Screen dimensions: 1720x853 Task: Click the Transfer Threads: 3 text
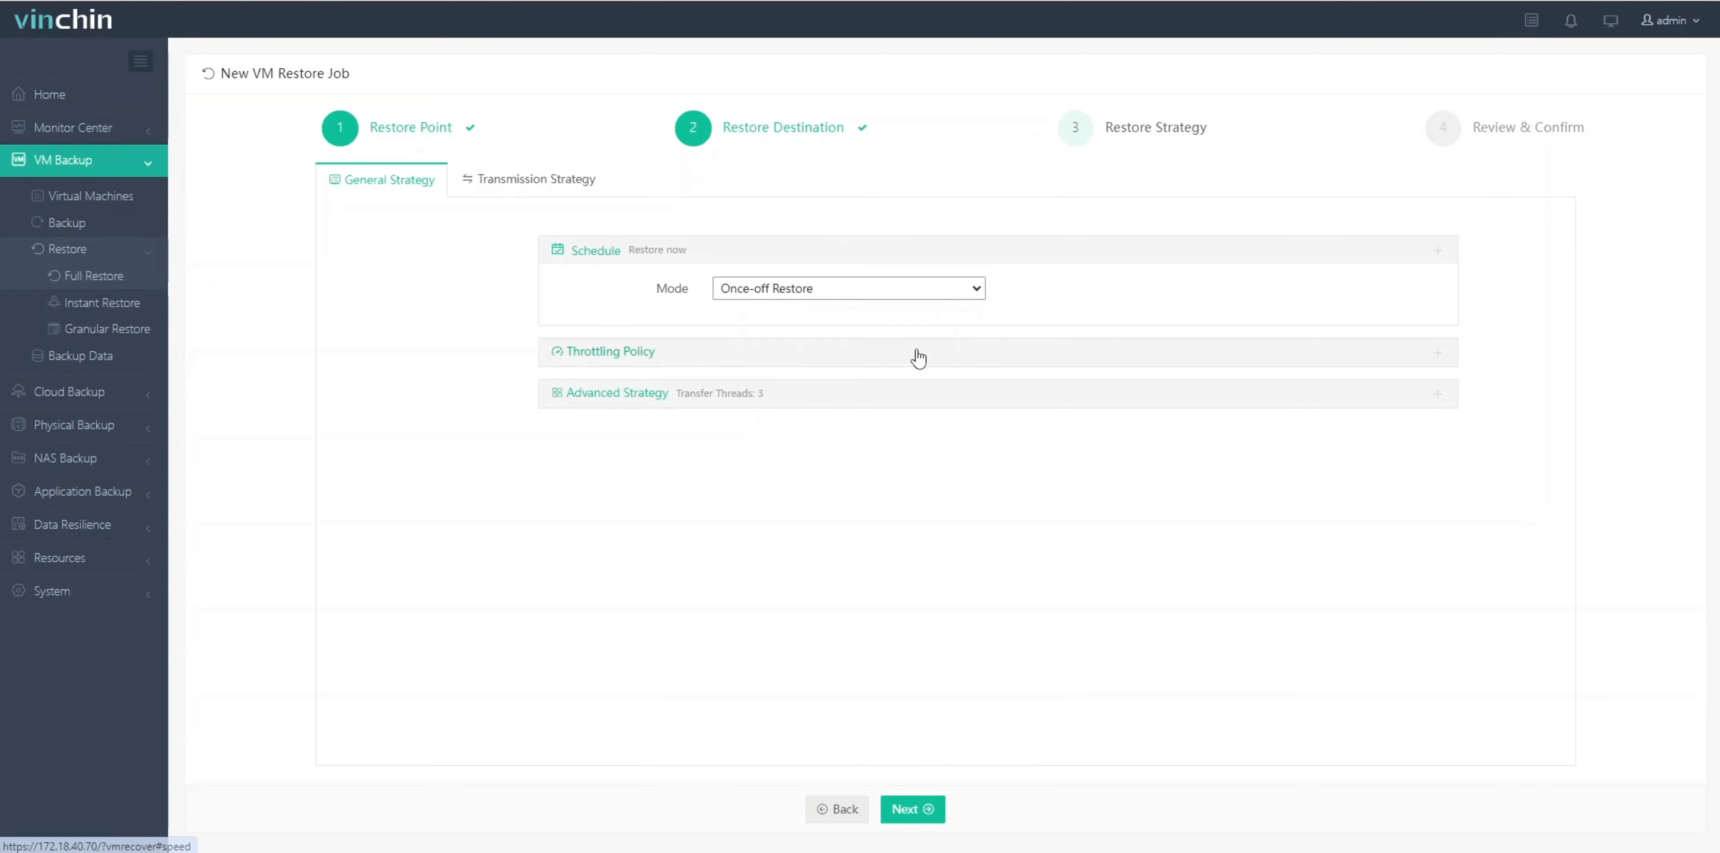click(x=719, y=393)
